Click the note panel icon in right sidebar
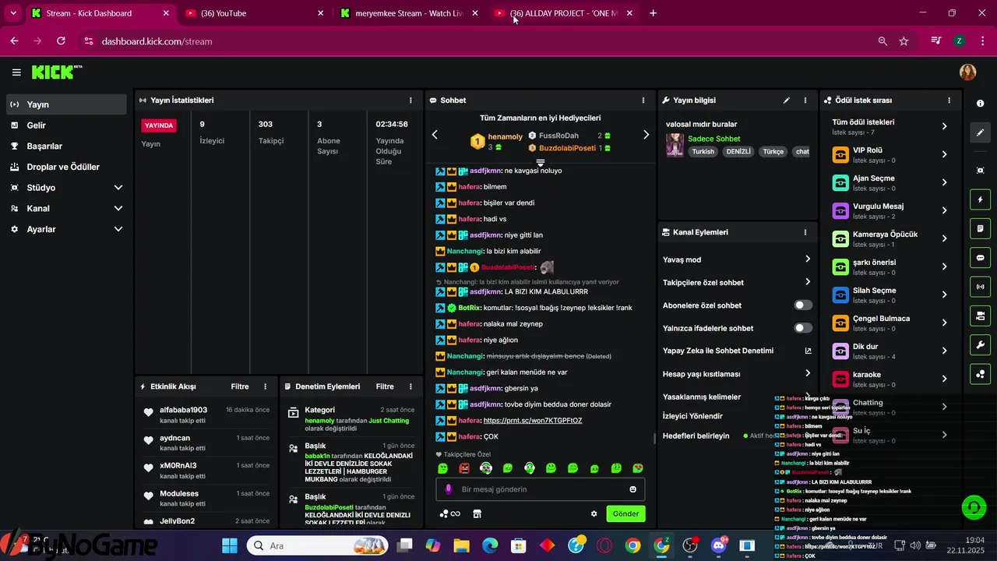The height and width of the screenshot is (561, 997). point(980,228)
